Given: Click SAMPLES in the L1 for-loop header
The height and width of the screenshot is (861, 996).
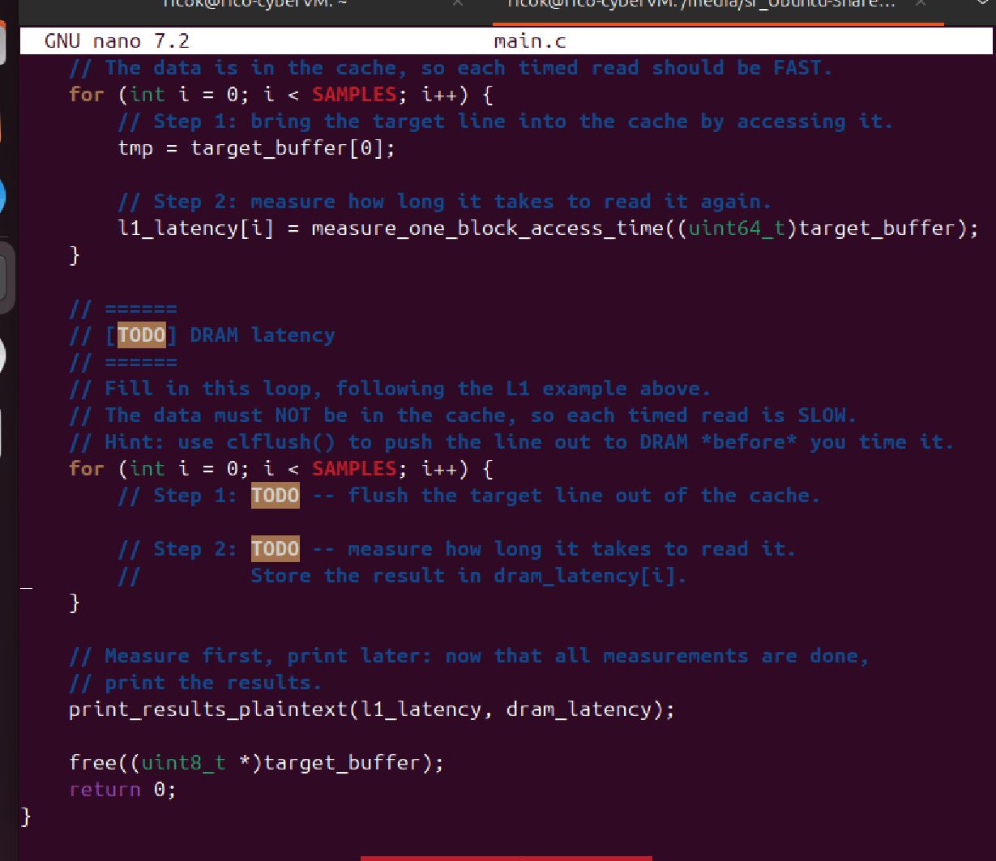Looking at the screenshot, I should click(x=354, y=95).
